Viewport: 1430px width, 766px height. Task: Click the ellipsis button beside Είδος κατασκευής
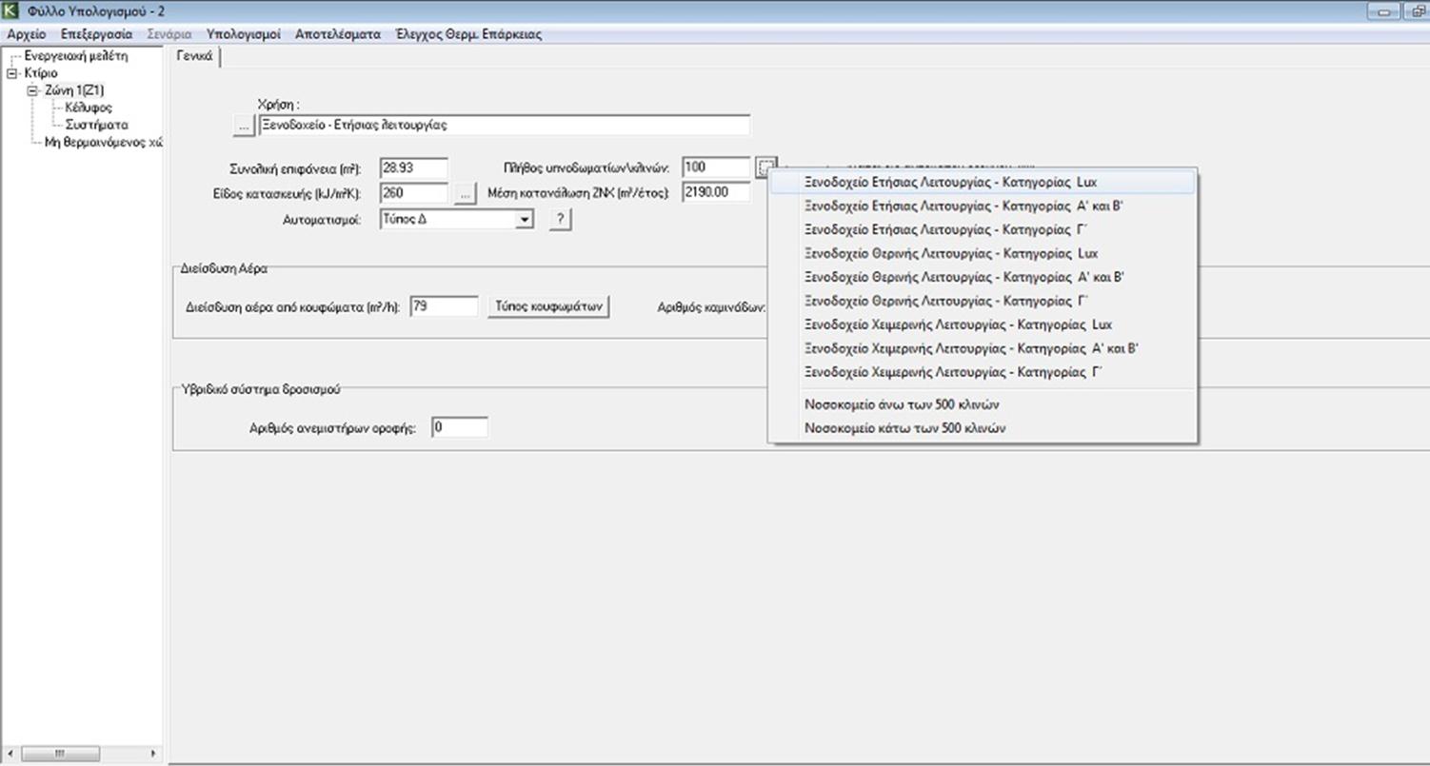point(464,193)
